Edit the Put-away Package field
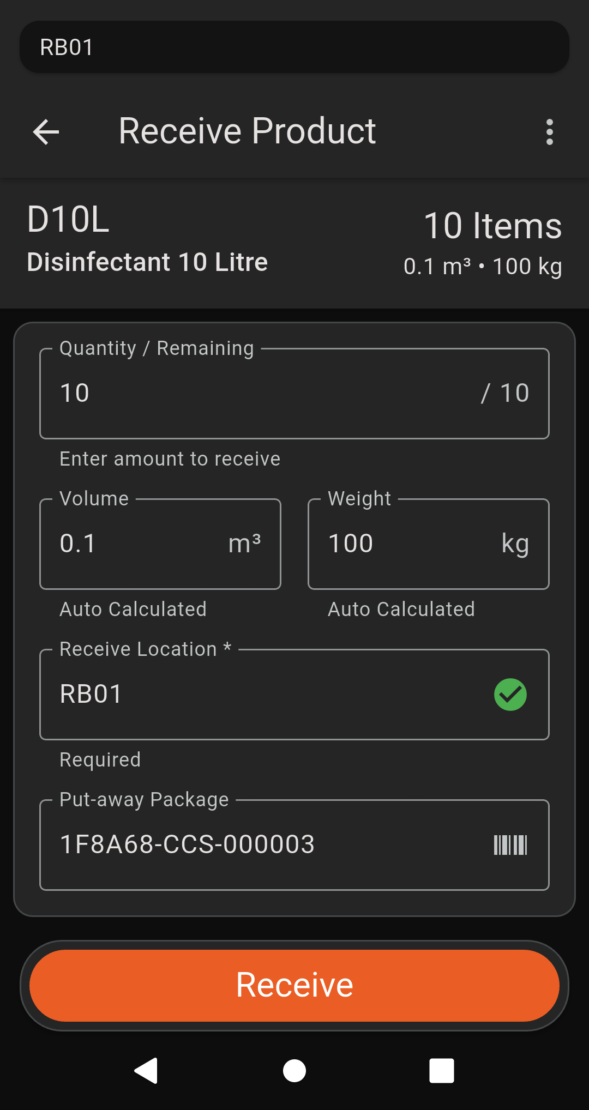 pos(262,845)
